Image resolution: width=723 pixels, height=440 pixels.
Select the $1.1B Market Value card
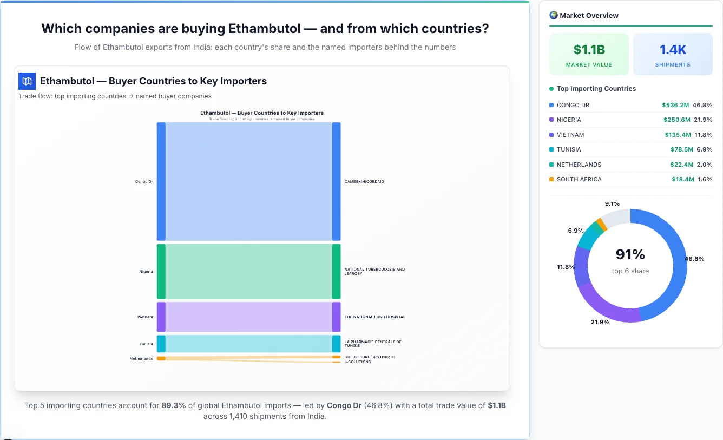[x=589, y=53]
